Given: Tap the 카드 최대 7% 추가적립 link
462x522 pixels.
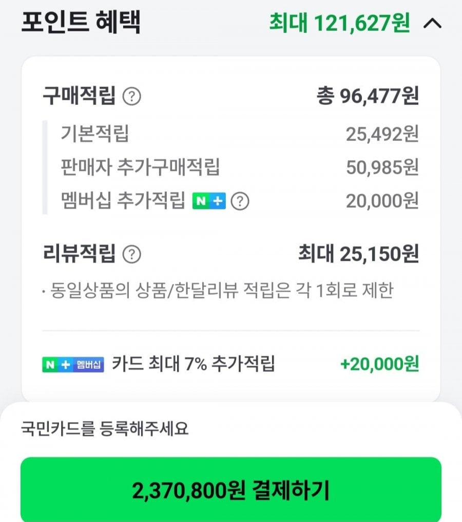Looking at the screenshot, I should pyautogui.click(x=194, y=364).
